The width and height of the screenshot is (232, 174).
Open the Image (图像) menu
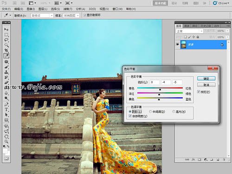click(31, 9)
